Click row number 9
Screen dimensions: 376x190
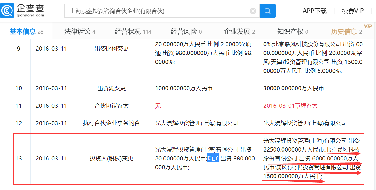point(19,49)
